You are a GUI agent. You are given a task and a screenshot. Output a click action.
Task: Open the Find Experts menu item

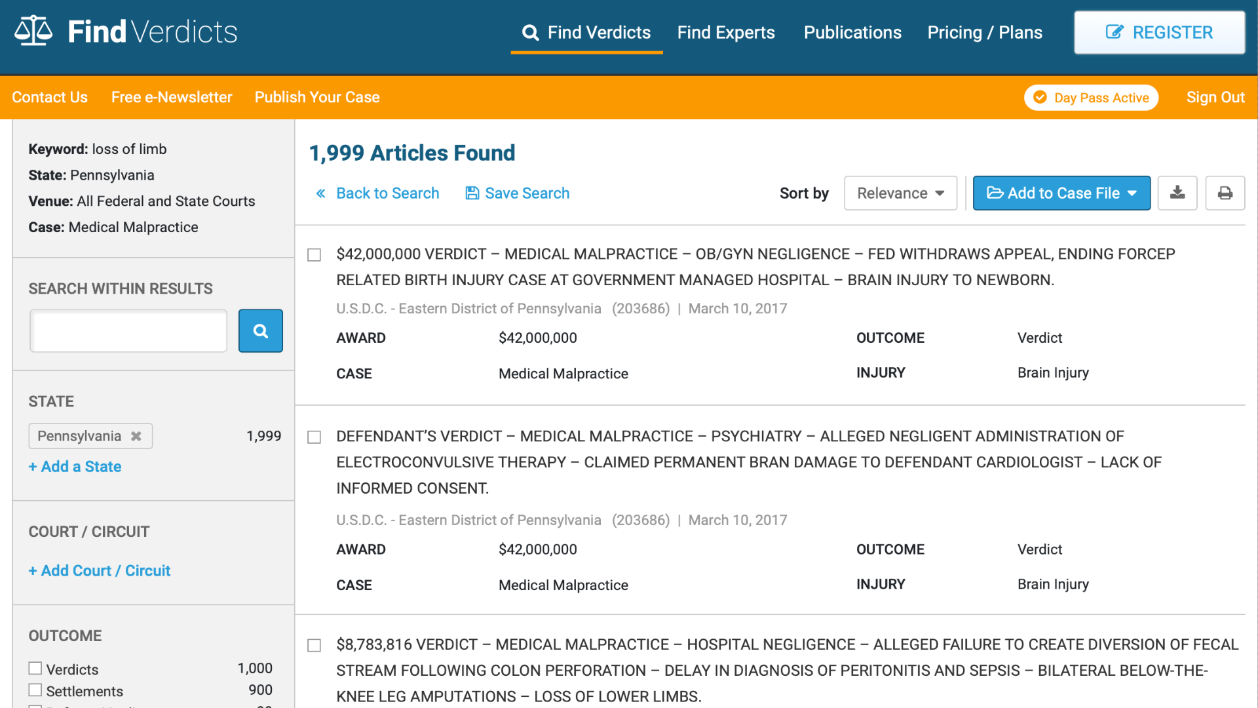click(725, 32)
